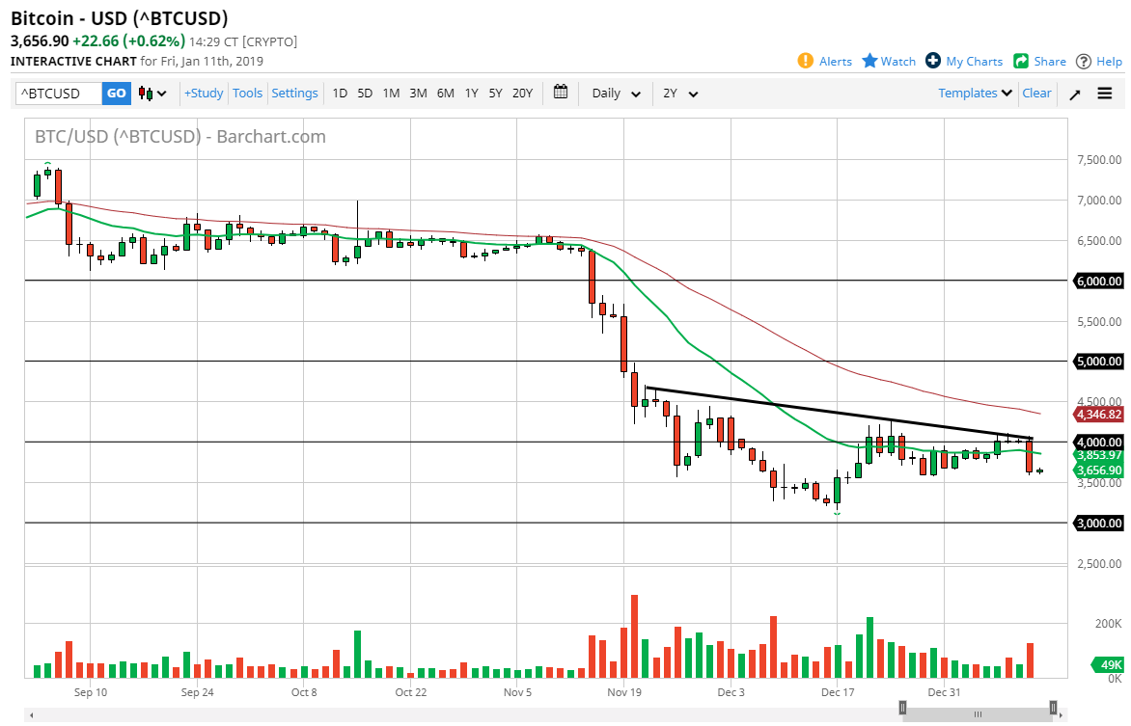Click the Alerts bell icon

(x=806, y=61)
